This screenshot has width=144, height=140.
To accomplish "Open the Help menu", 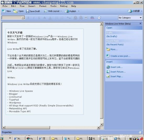I will [74, 6].
